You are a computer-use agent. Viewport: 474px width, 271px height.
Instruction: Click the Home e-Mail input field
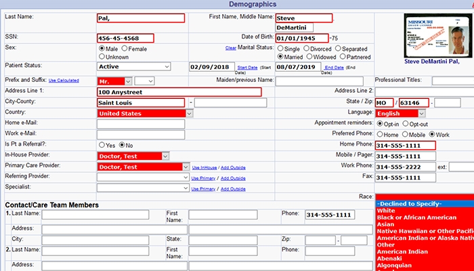point(140,123)
